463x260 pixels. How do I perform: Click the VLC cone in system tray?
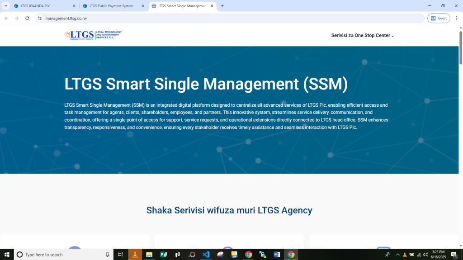click(405, 255)
